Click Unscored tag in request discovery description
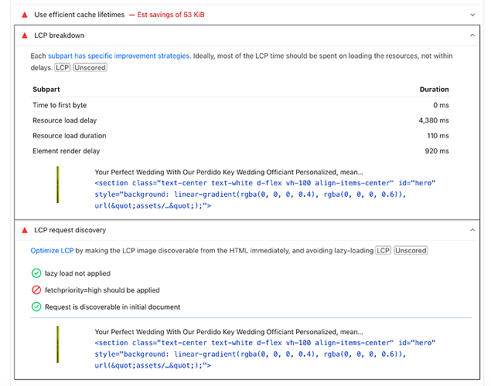The image size is (491, 386). [x=411, y=251]
